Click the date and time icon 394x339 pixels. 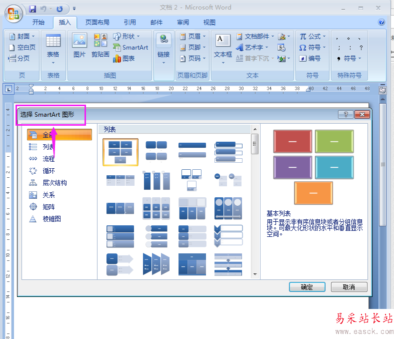(281, 48)
